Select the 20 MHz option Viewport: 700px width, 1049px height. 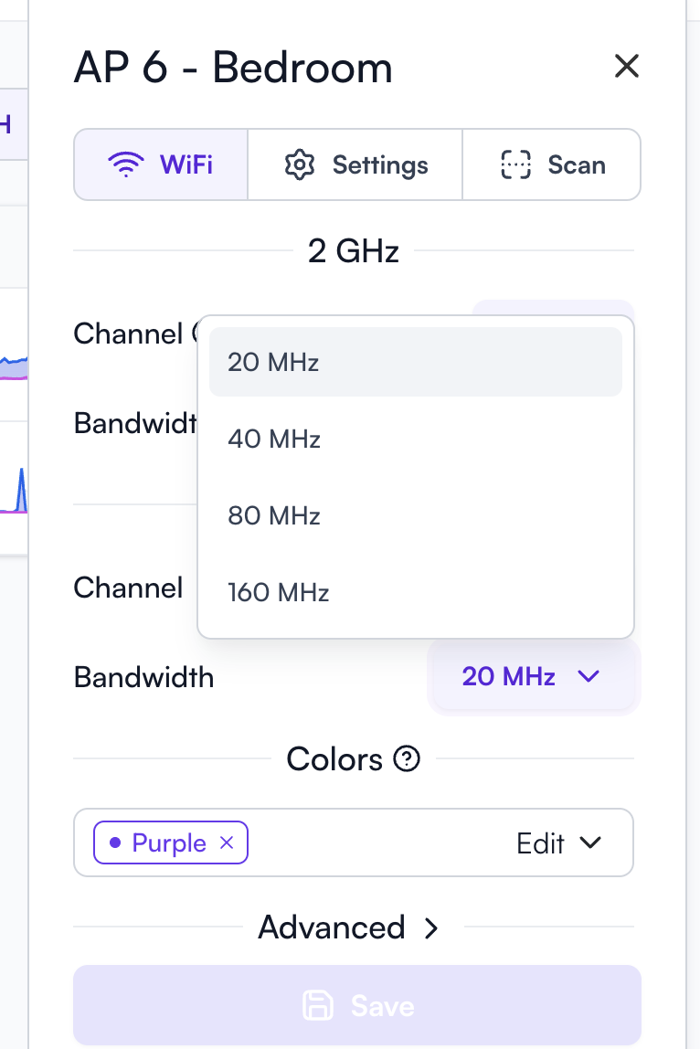(x=416, y=362)
